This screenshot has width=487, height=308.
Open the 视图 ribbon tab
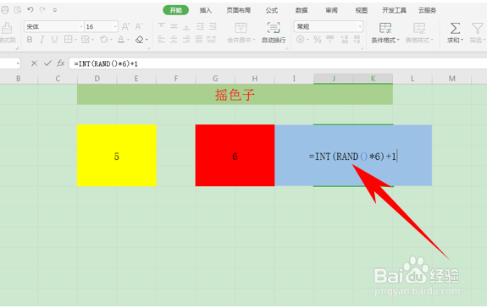click(x=361, y=10)
